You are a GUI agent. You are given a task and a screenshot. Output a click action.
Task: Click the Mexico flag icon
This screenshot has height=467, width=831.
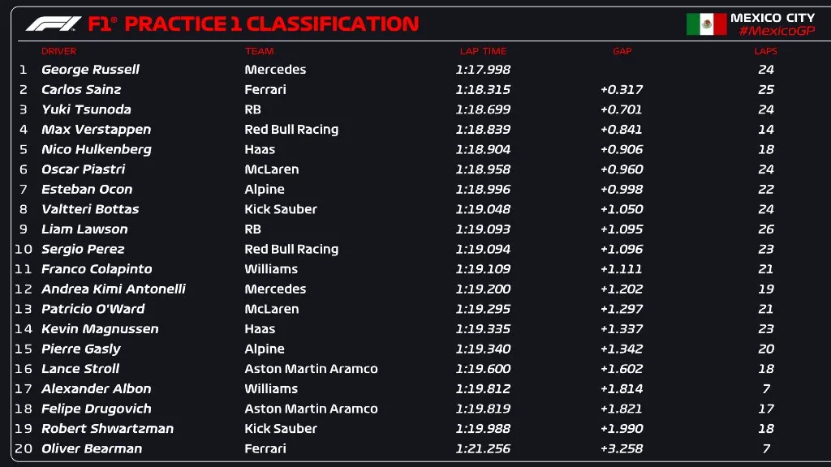coord(706,24)
